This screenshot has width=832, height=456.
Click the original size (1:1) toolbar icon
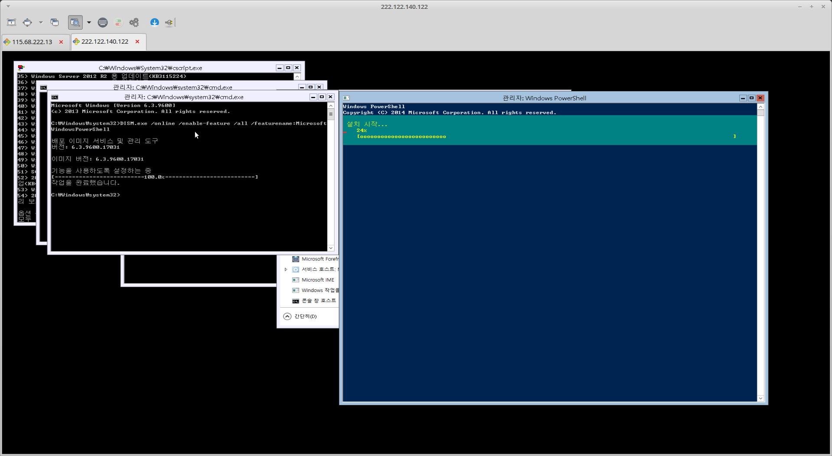pyautogui.click(x=12, y=22)
